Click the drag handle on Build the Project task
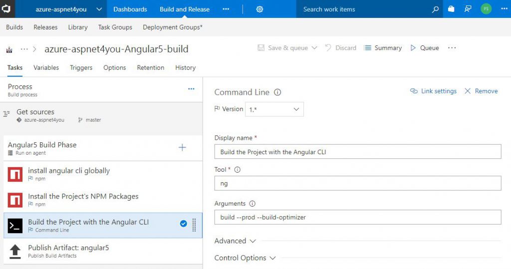This screenshot has width=511, height=269. [194, 225]
